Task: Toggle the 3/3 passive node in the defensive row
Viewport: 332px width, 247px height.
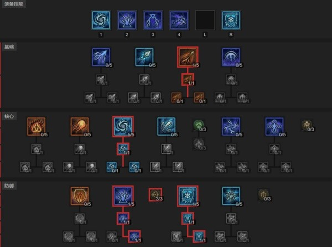Action: coord(155,195)
